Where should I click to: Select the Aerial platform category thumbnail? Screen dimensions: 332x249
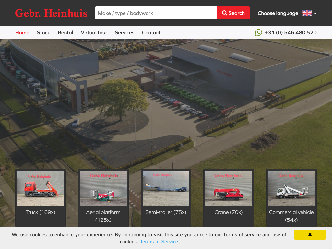click(103, 188)
